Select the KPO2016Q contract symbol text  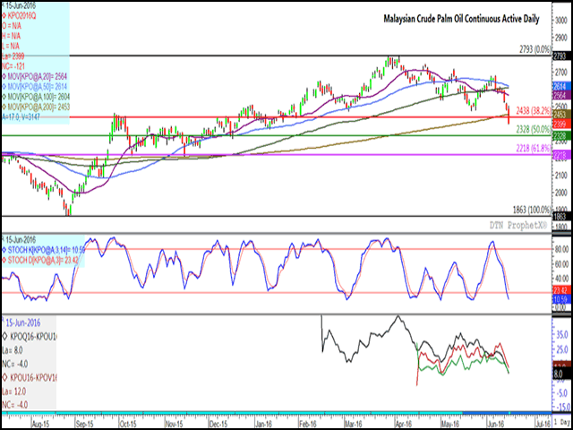pos(21,16)
